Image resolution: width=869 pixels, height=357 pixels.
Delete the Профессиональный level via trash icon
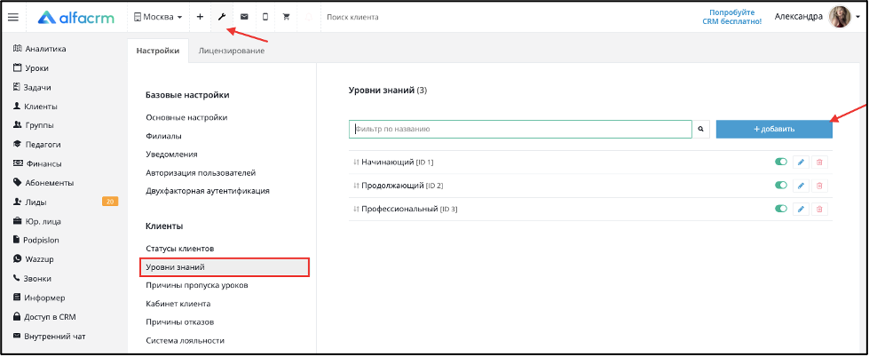[x=819, y=209]
